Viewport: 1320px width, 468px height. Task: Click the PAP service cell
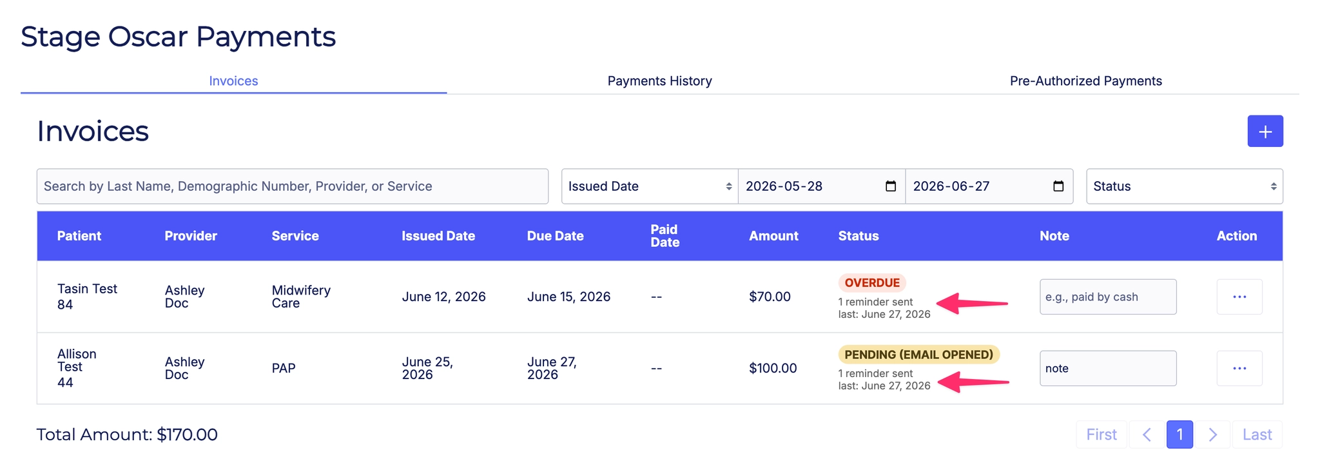284,369
